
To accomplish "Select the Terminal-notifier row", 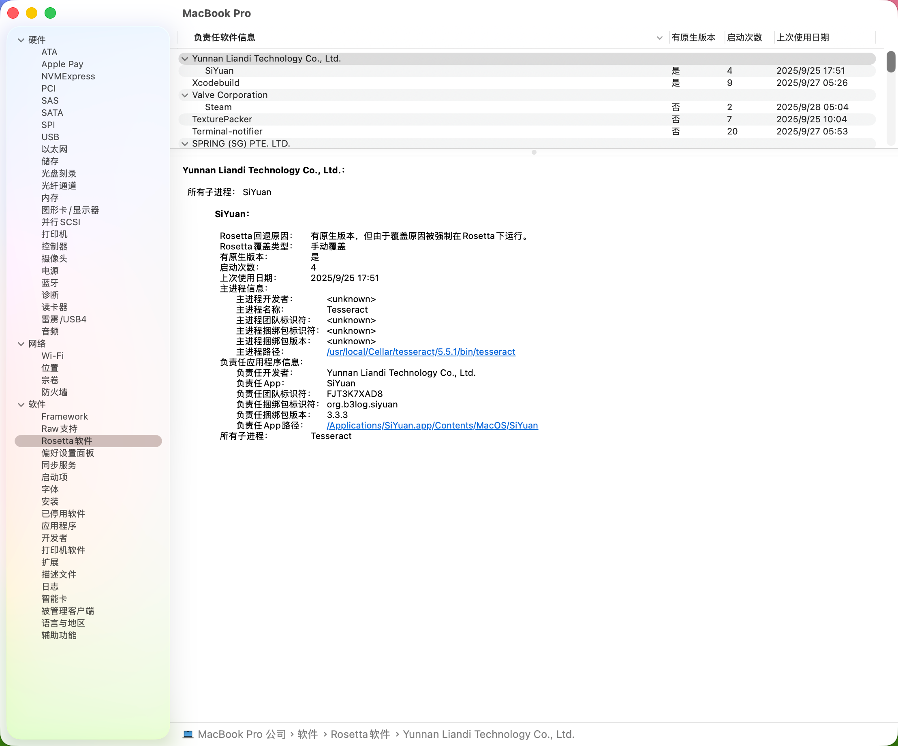I will pyautogui.click(x=227, y=132).
